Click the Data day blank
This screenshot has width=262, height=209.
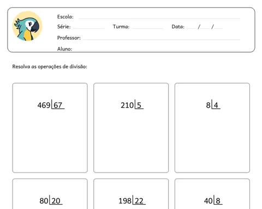[191, 28]
